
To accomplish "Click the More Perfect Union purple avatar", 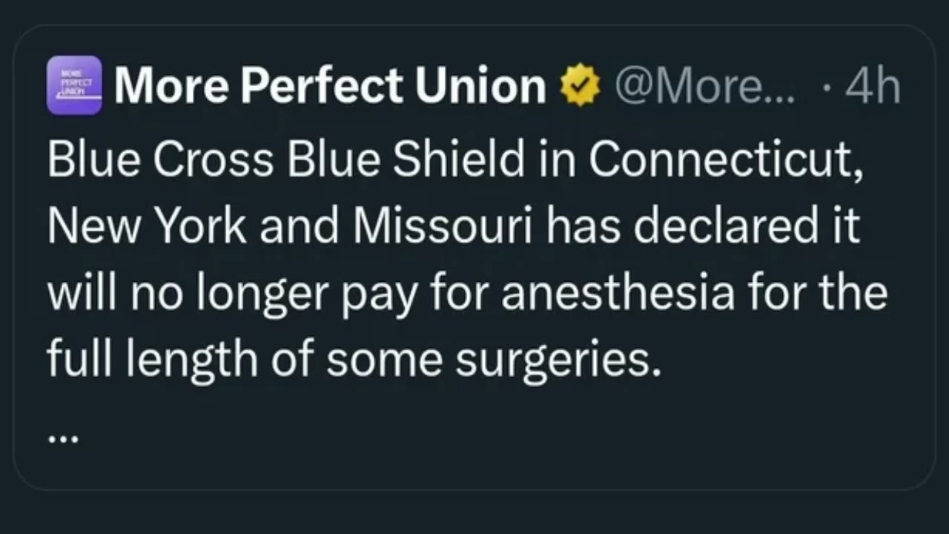I will tap(74, 85).
